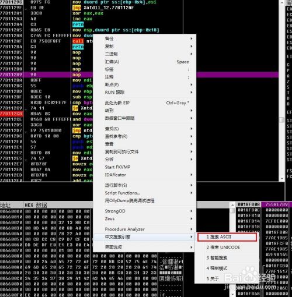
Task: Select dump address 00660020
Action: coord(11,222)
